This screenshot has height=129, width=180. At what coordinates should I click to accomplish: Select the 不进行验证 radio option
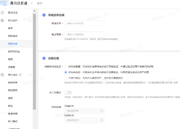66,78
